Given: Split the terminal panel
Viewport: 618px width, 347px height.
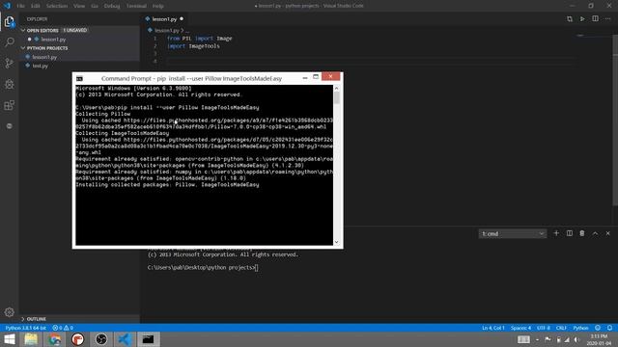Looking at the screenshot, I should point(570,233).
